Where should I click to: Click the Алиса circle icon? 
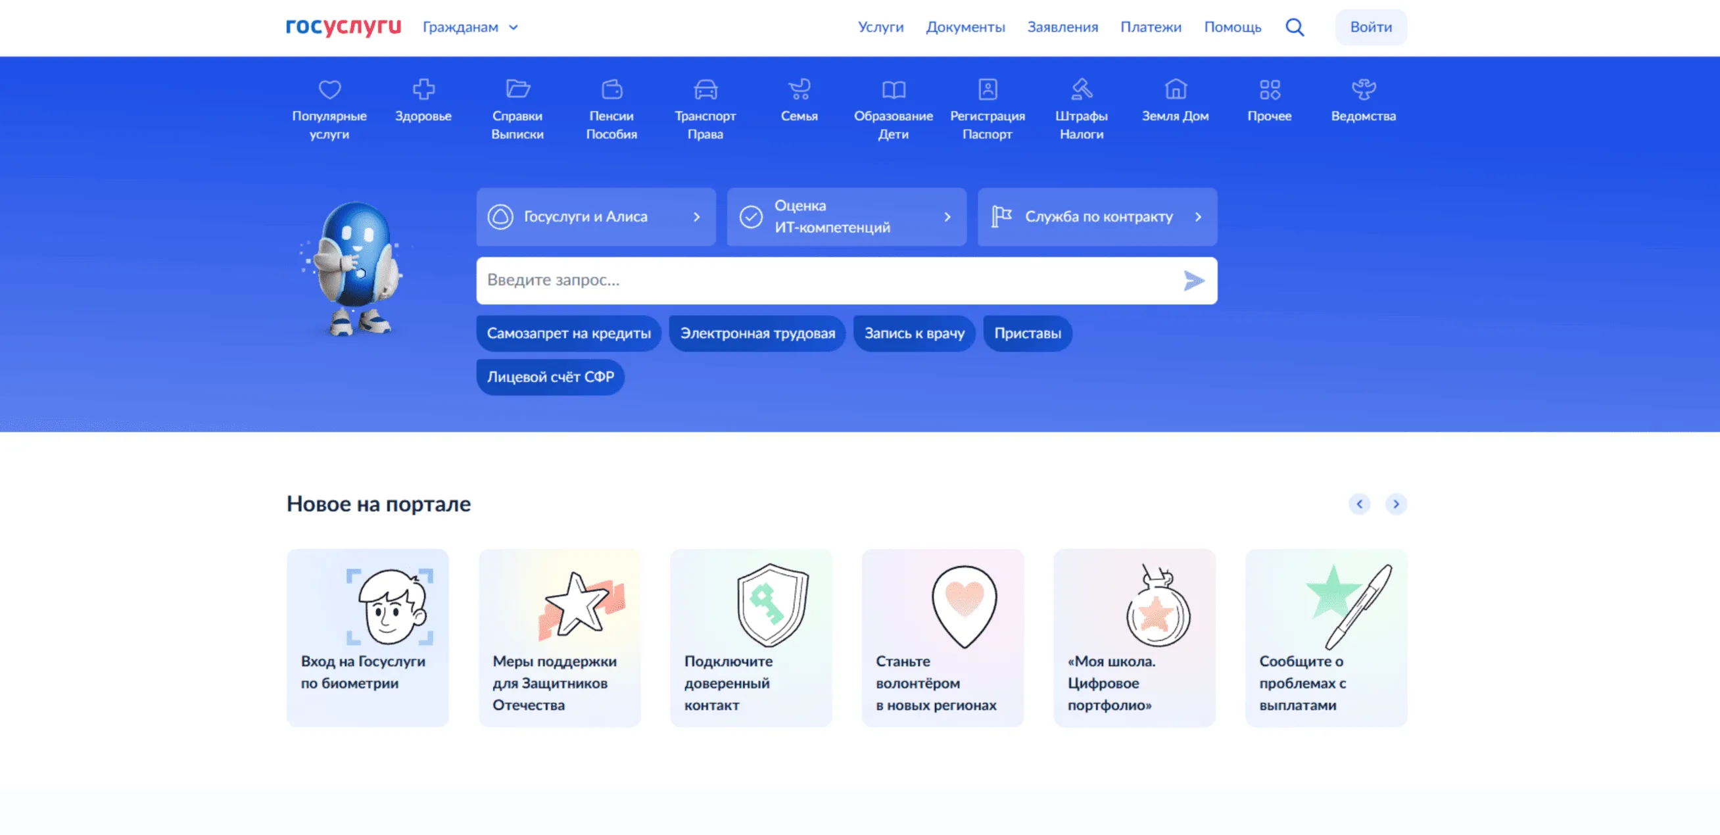point(500,217)
